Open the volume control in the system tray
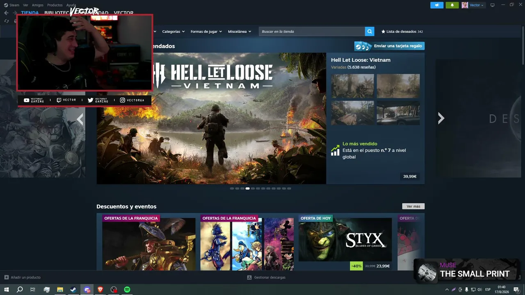 pos(479,290)
